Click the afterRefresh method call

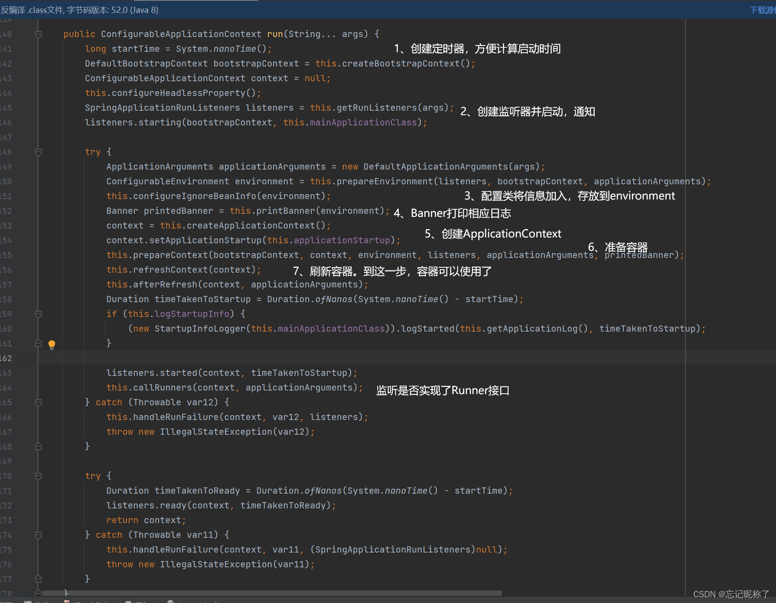(165, 284)
